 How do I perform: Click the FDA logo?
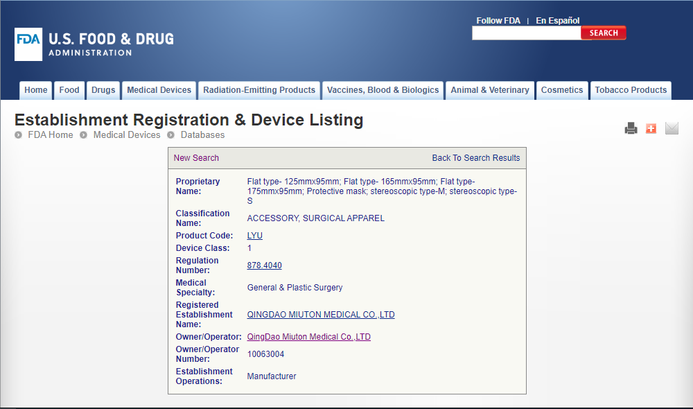(28, 44)
